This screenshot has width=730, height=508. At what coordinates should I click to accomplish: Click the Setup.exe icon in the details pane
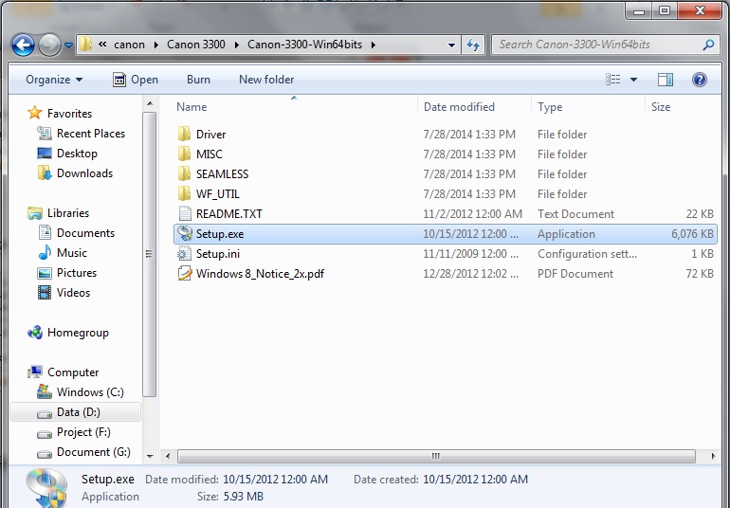46,487
